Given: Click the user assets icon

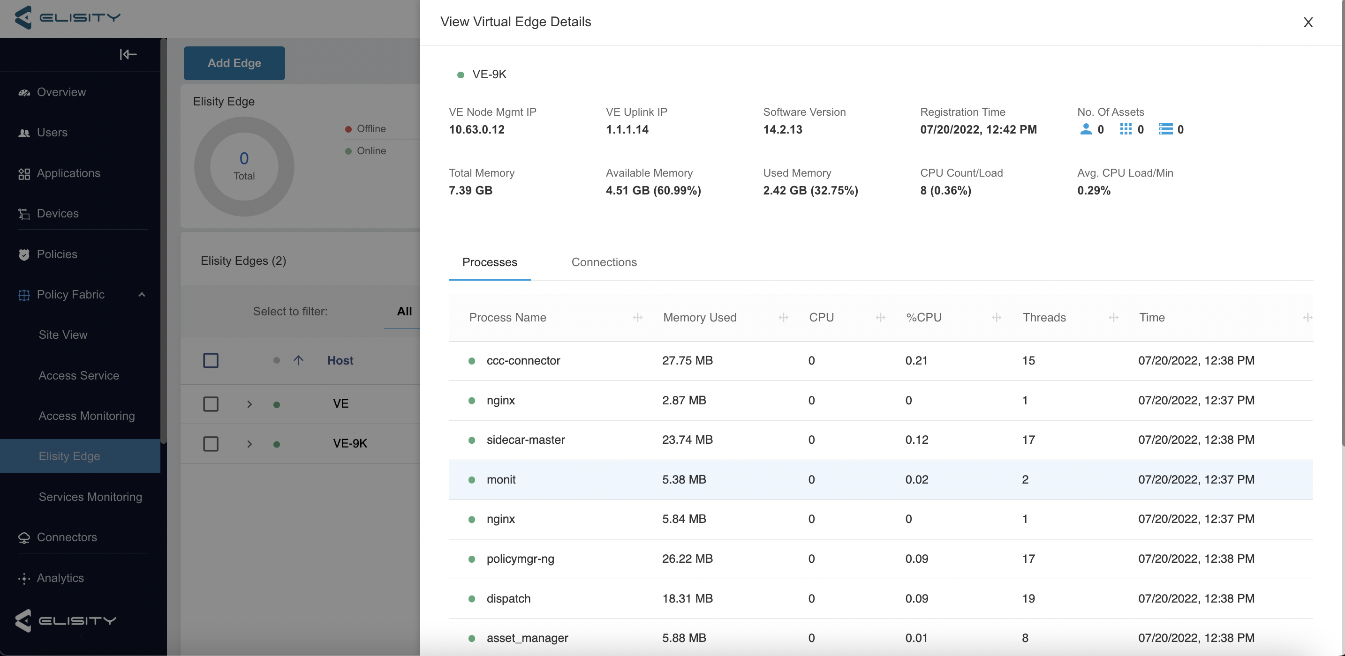Looking at the screenshot, I should [1086, 129].
